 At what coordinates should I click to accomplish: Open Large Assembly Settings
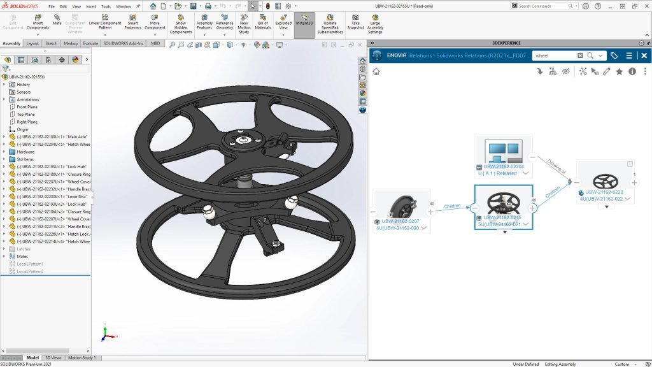(x=375, y=24)
